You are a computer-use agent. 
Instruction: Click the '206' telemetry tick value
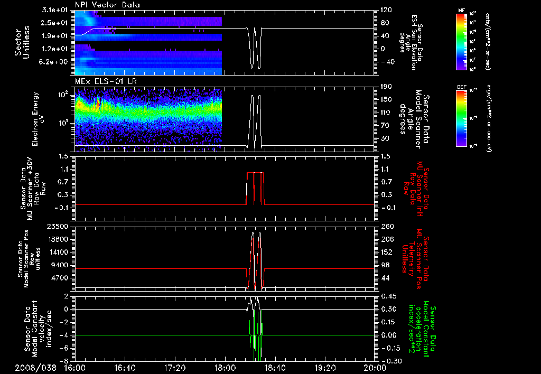386,239
